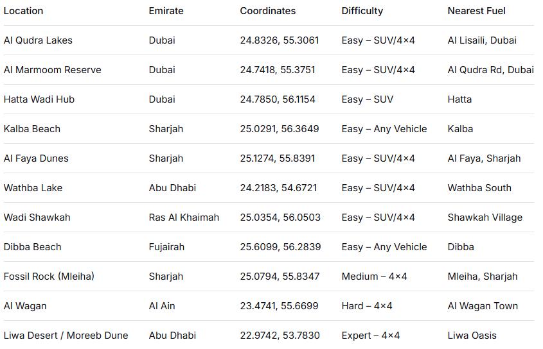Click Fossil Rock (Mleiha) location name
The image size is (543, 349).
49,277
